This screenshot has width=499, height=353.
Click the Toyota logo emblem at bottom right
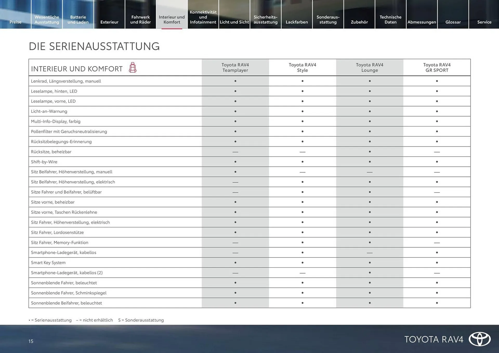tap(480, 339)
